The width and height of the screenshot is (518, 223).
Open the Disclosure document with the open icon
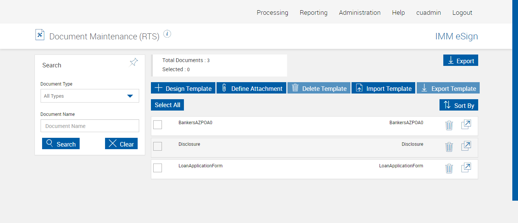point(466,146)
